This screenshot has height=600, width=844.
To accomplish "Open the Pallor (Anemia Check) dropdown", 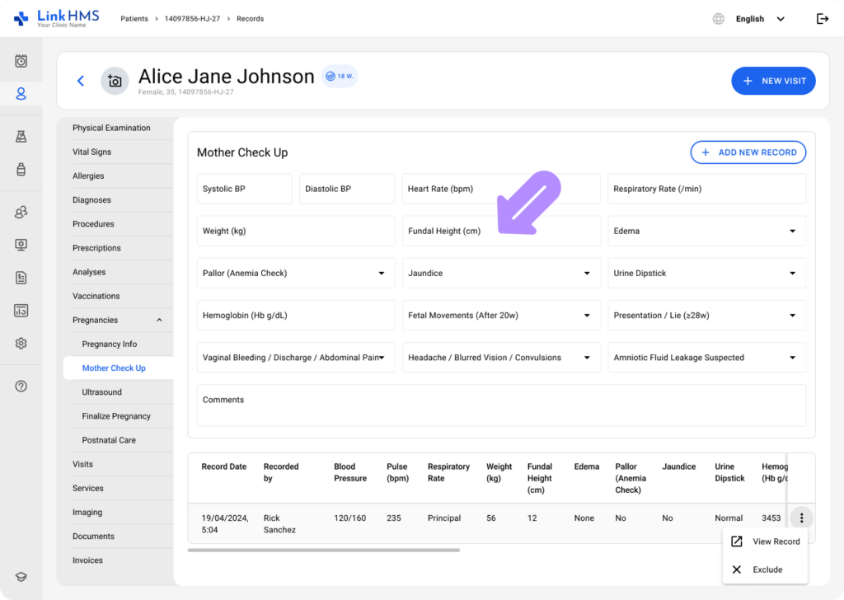I will pos(296,274).
